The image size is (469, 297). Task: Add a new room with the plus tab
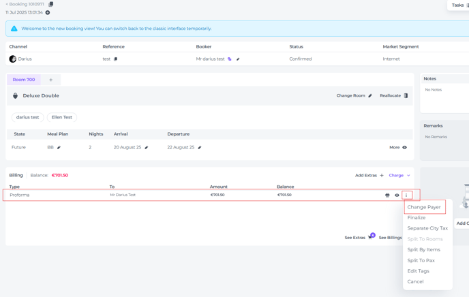click(51, 80)
